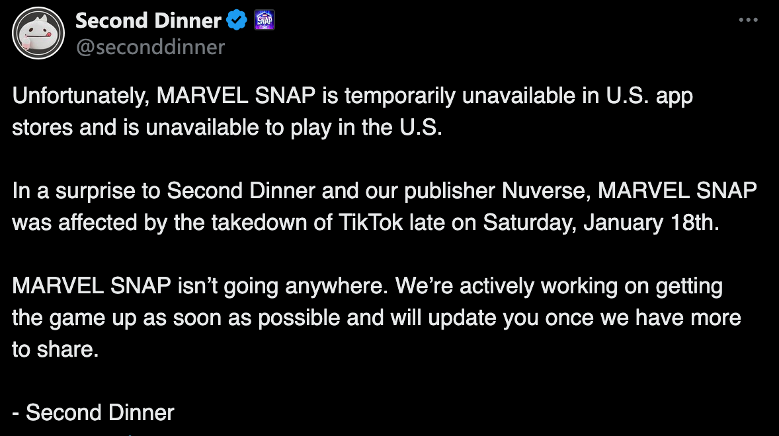
Task: Click the word TikTok in the post
Action: pyautogui.click(x=370, y=223)
